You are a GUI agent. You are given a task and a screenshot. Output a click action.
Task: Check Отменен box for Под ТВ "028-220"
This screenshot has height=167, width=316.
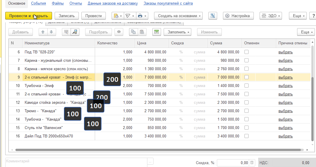246,52
